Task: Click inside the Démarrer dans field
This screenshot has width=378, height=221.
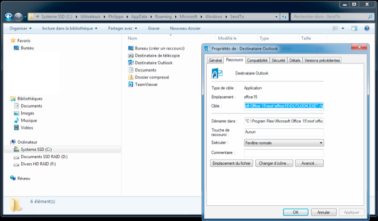Action: (284, 121)
